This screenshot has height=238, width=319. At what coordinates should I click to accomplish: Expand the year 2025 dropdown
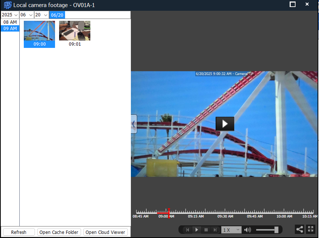pyautogui.click(x=10, y=15)
